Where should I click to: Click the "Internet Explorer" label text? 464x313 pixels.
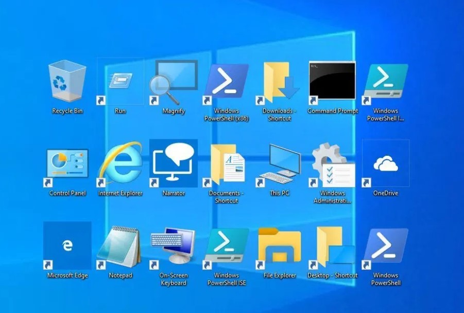pyautogui.click(x=120, y=193)
